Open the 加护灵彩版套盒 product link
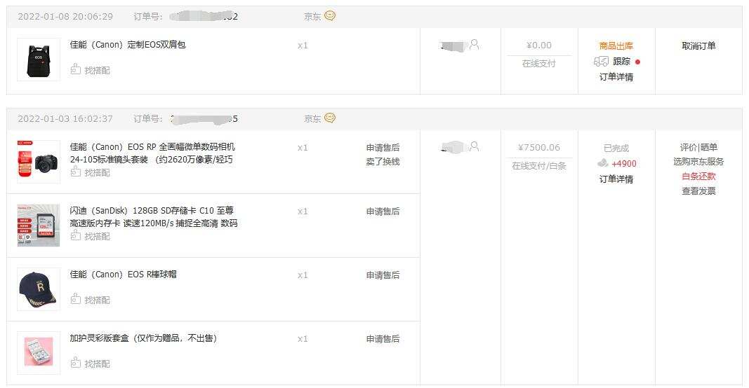 tap(143, 338)
